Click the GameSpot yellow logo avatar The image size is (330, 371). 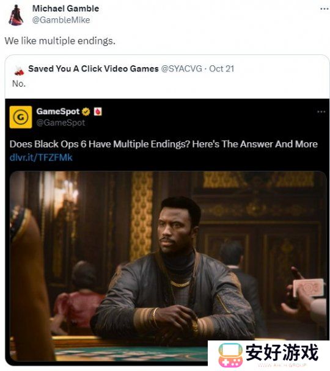21,117
